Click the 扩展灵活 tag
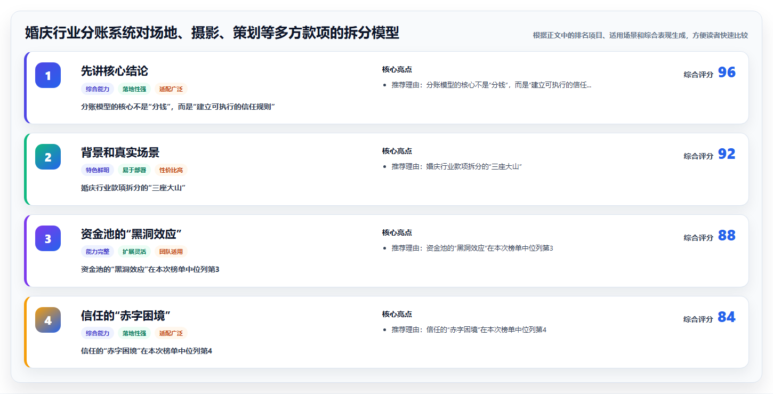 point(134,252)
